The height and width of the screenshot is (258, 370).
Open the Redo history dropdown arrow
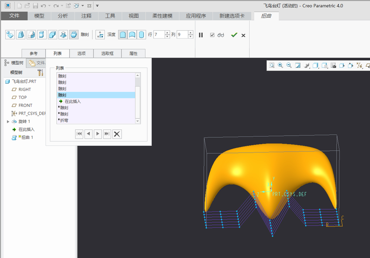(x=62, y=6)
